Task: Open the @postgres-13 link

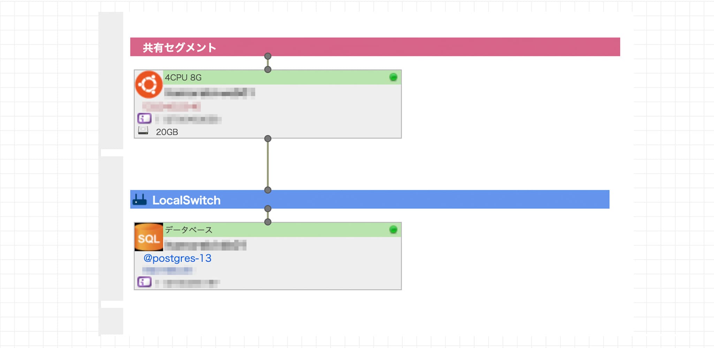Action: click(x=177, y=258)
